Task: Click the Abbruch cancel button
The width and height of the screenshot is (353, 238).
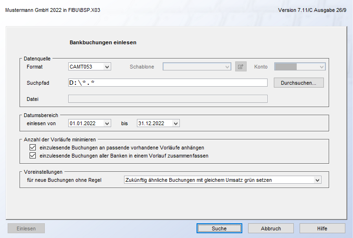Action: click(271, 228)
